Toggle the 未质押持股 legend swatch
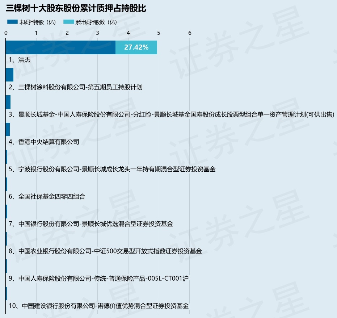This screenshot has width=337, height=318. click(12, 22)
